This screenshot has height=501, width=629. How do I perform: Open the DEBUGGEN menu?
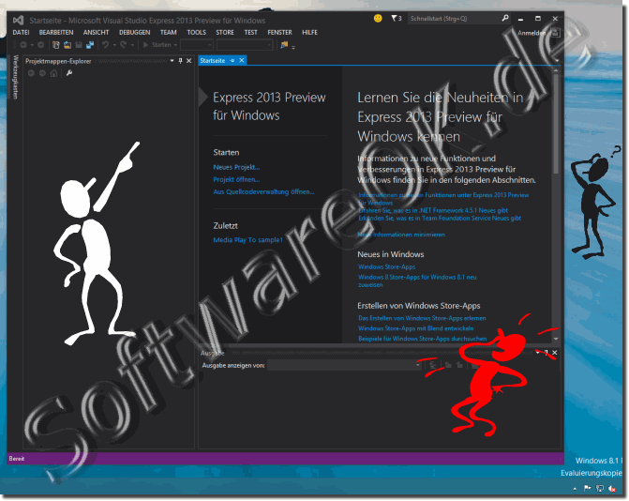(x=134, y=33)
